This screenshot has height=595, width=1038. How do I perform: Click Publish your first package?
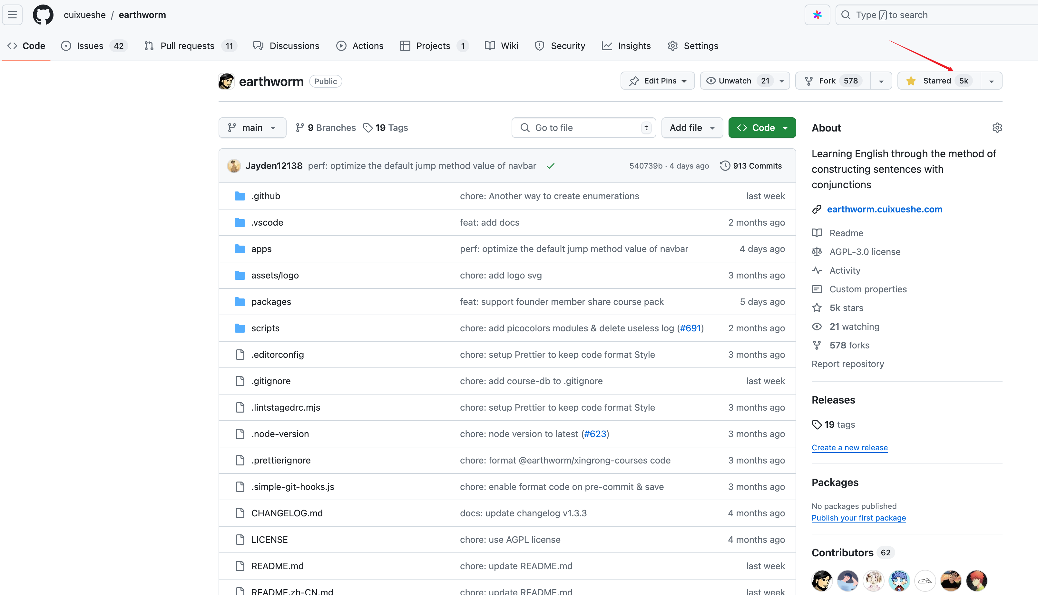coord(858,518)
